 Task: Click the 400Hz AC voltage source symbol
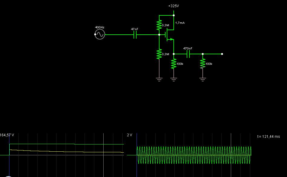99,34
